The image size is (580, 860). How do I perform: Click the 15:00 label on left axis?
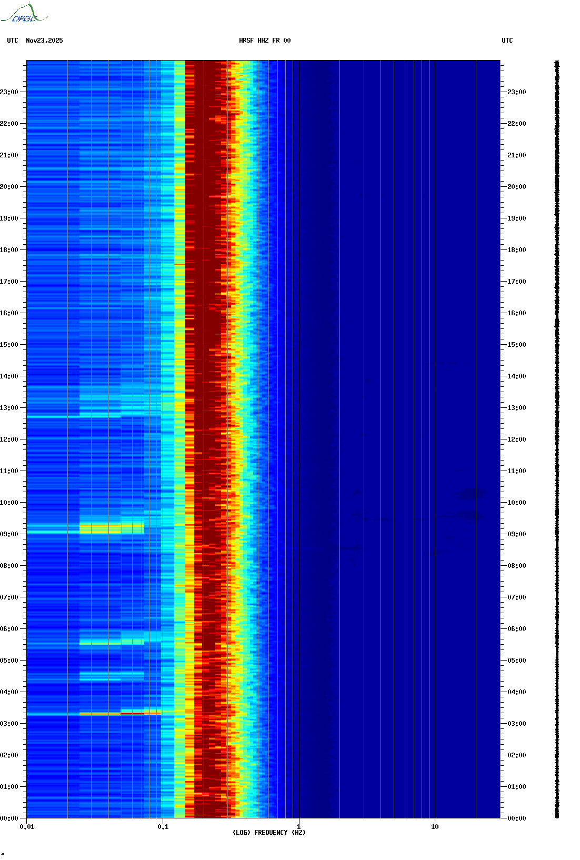coord(9,345)
